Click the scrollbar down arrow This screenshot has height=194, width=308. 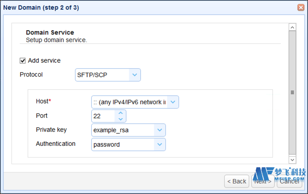coord(292,160)
